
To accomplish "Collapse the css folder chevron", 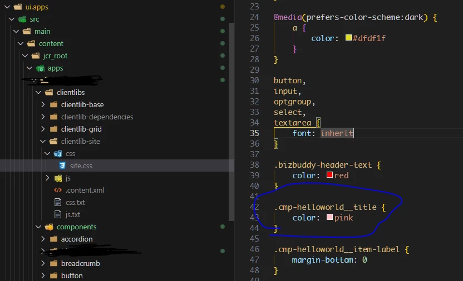I will 47,153.
